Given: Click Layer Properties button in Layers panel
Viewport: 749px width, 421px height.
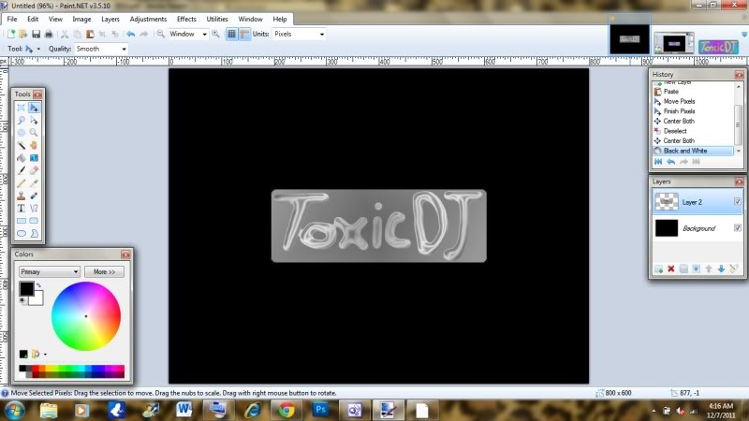Looking at the screenshot, I should pos(734,269).
